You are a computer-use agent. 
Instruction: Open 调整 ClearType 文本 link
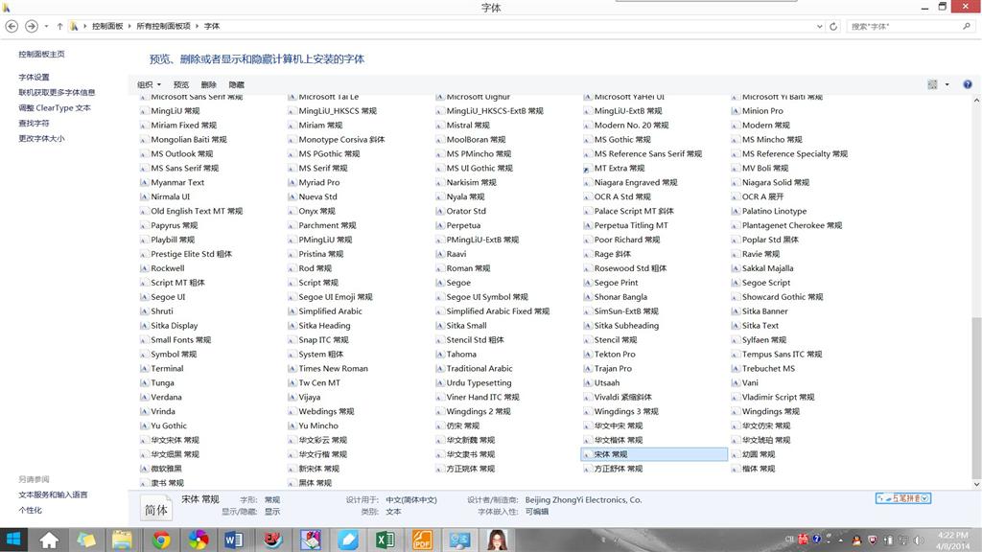[x=55, y=108]
